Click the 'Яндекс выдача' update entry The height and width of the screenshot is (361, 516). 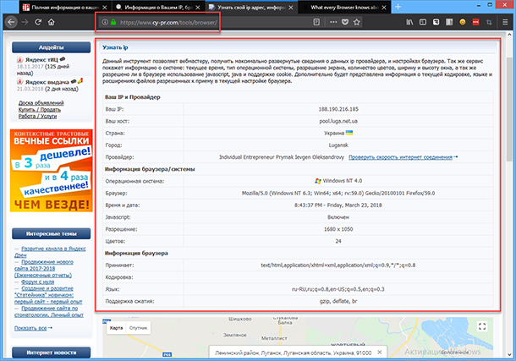coord(47,82)
